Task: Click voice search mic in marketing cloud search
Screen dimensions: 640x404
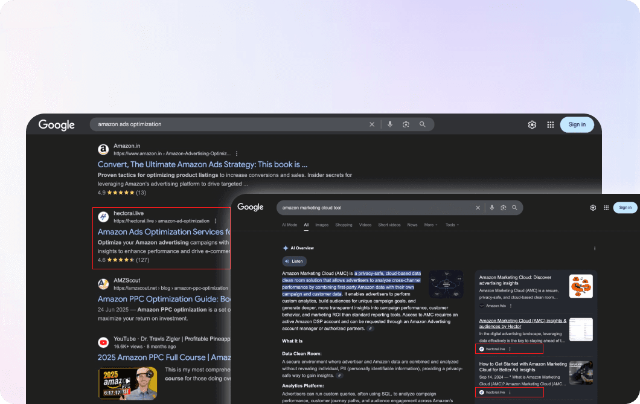Action: point(492,208)
